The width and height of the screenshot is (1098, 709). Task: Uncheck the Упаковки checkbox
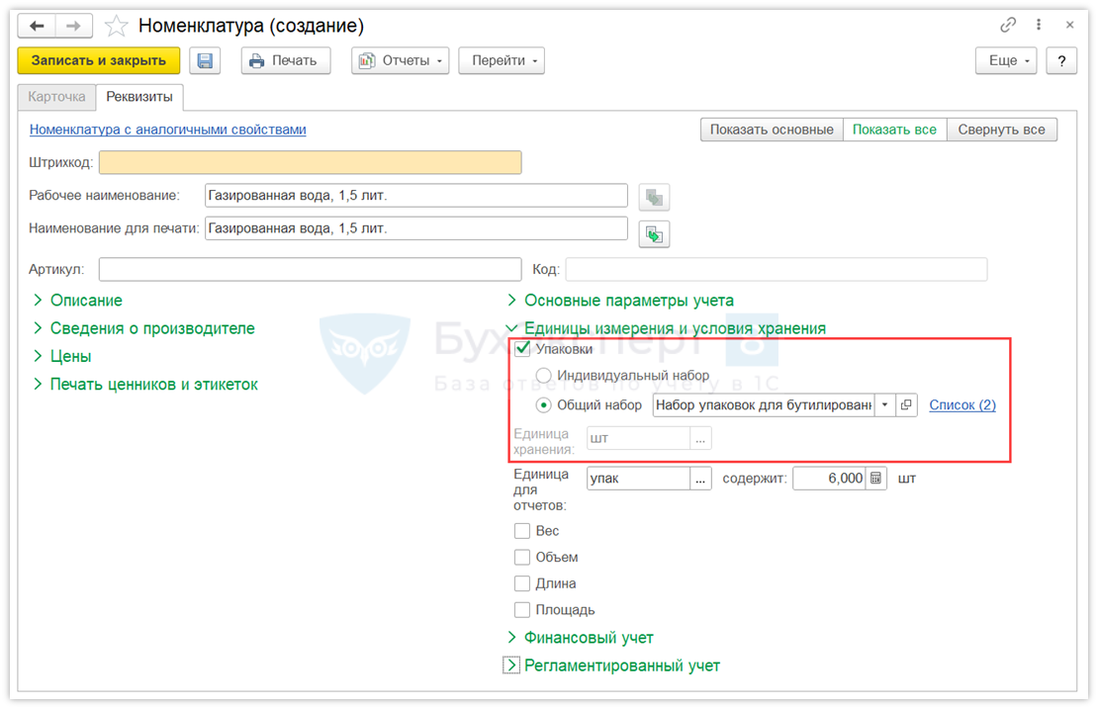pyautogui.click(x=522, y=348)
